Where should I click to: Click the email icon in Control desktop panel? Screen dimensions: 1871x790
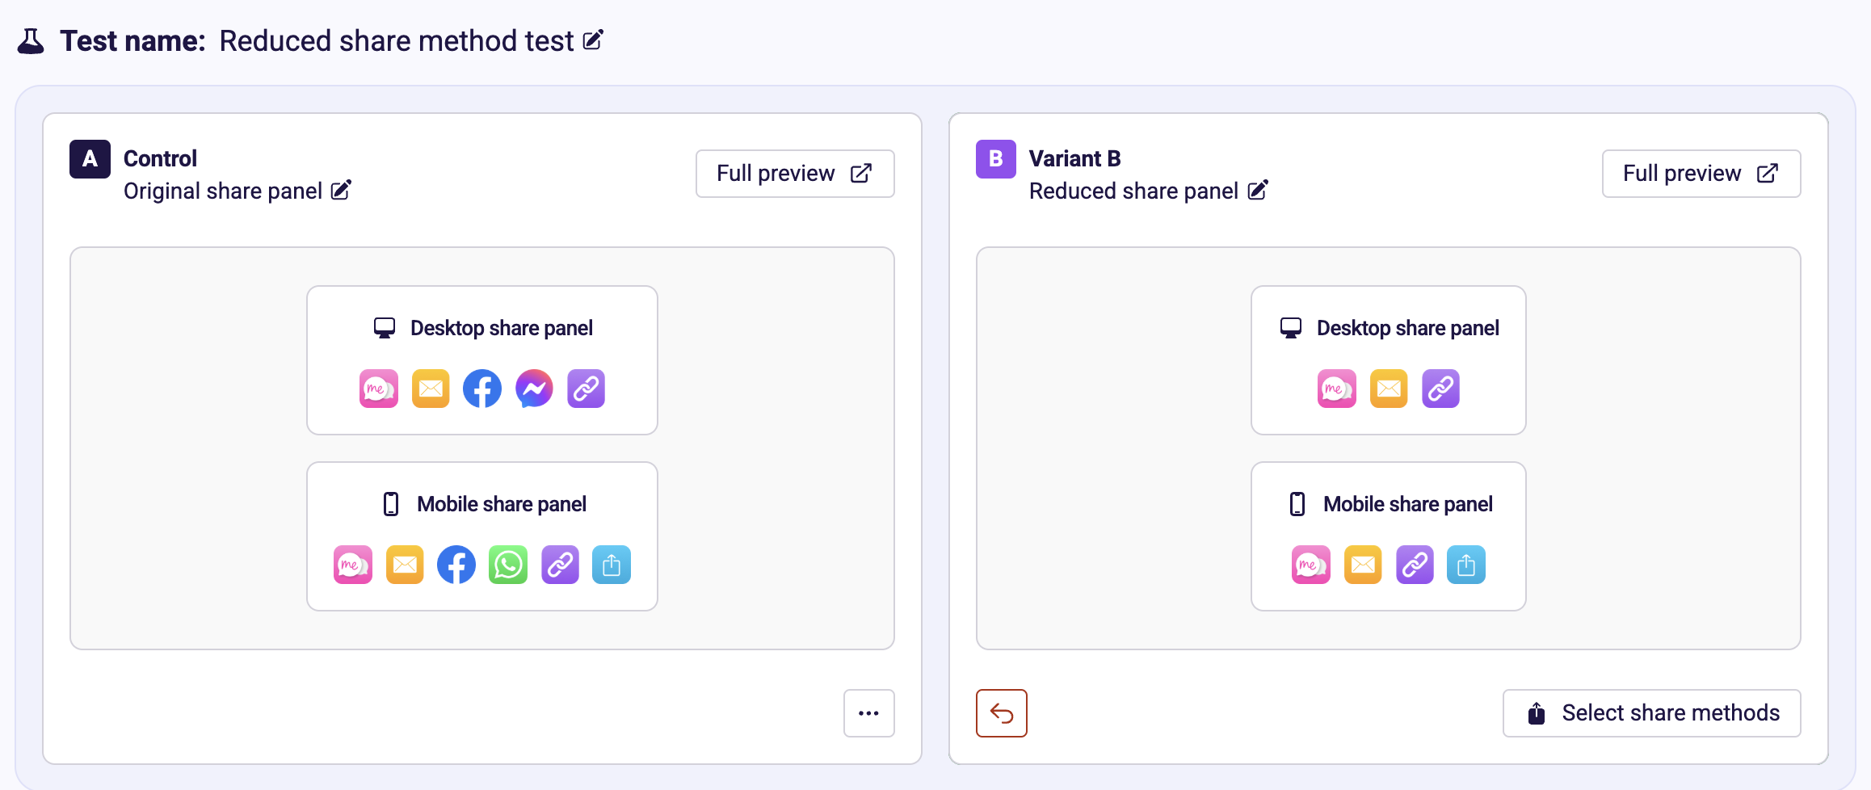[x=431, y=389]
